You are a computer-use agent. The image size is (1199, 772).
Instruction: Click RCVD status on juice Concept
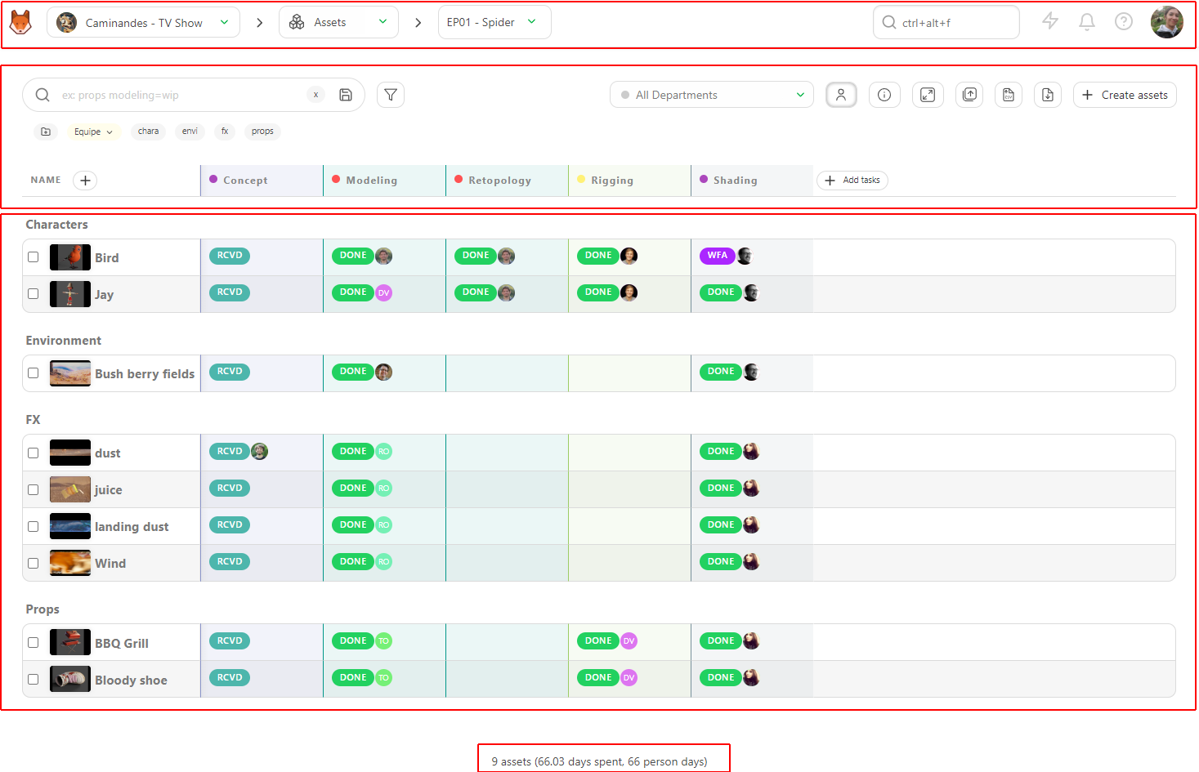[230, 488]
